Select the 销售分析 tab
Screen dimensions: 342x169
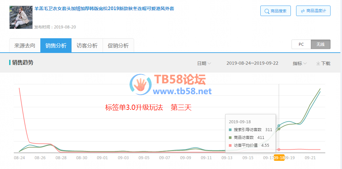click(x=56, y=46)
